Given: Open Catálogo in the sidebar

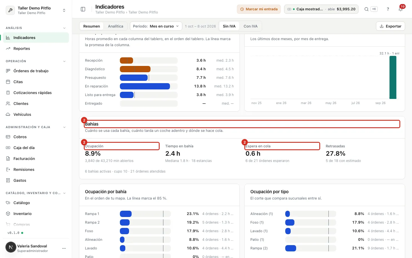Looking at the screenshot, I should (x=36, y=203).
